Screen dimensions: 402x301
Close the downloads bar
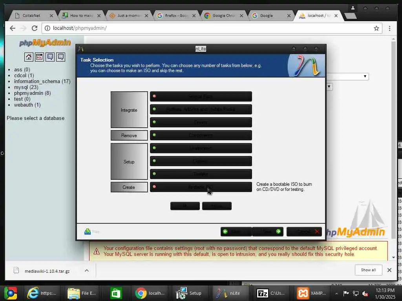coord(389,270)
